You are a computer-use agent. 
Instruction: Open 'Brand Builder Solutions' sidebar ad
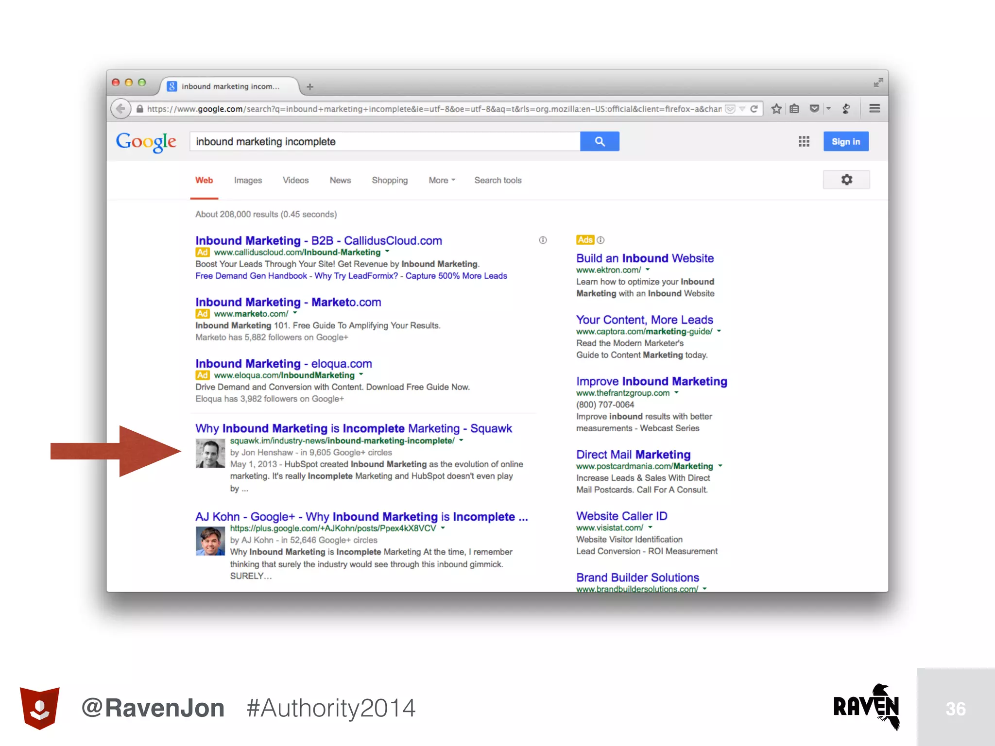pyautogui.click(x=637, y=577)
